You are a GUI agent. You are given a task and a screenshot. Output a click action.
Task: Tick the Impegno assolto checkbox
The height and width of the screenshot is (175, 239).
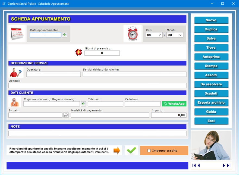[149, 151]
